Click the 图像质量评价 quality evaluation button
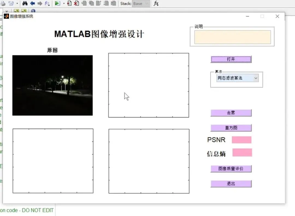 (231, 169)
